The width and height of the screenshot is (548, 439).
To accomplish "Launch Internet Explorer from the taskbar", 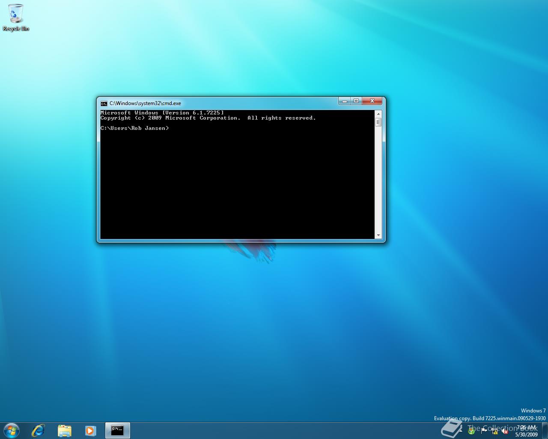I will tap(38, 430).
